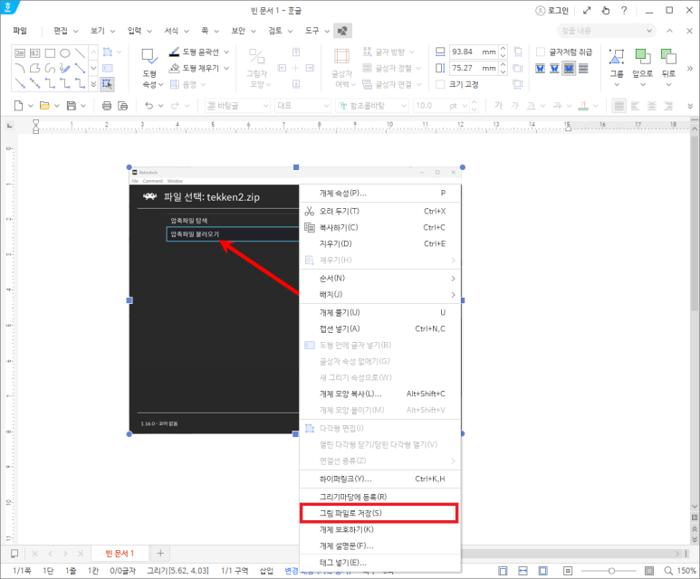Click the top-center resize handle of image
Screen dimensions: 700x579
click(x=296, y=167)
